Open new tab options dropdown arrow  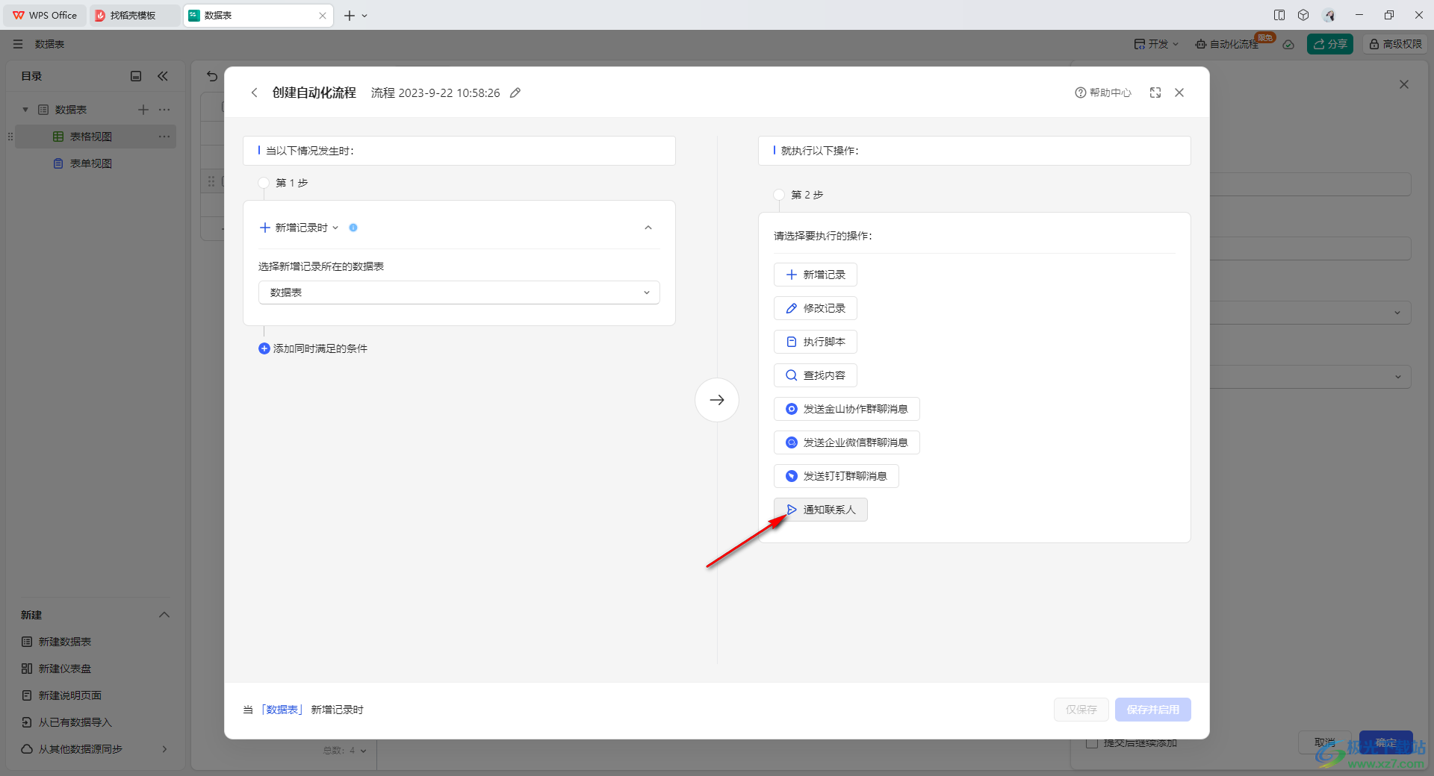(364, 16)
